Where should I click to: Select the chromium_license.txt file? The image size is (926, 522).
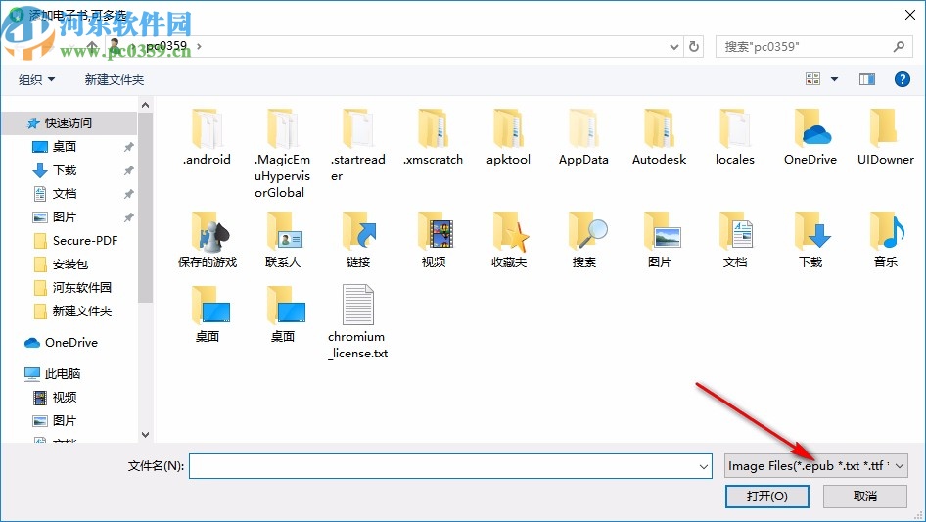pos(358,322)
